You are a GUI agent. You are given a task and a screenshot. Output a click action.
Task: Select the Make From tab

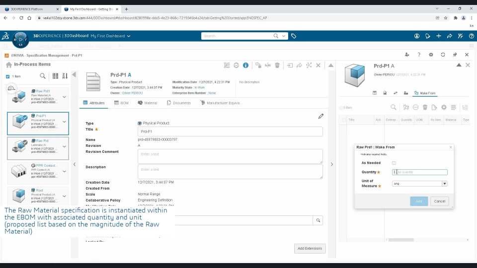click(x=425, y=93)
